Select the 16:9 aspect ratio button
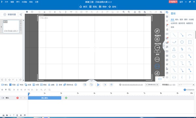Image resolution: width=196 pixels, height=118 pixels. [x=157, y=66]
